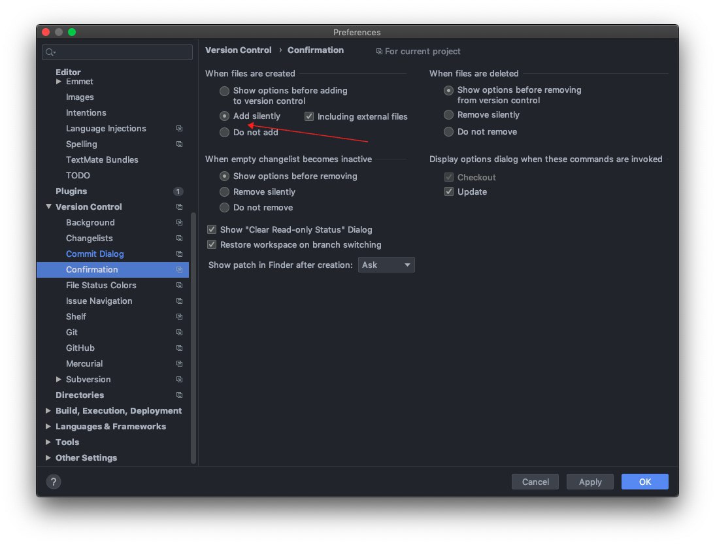Select Do not add radio option
The width and height of the screenshot is (715, 545).
point(225,133)
